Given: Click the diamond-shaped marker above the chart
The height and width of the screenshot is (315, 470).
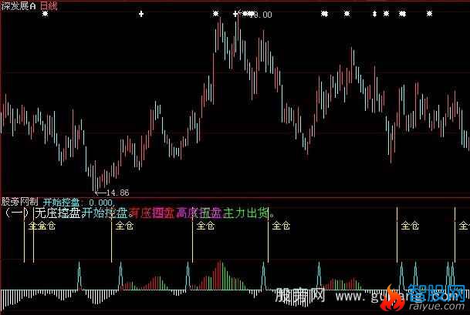Looking at the screenshot, I should tap(375, 14).
